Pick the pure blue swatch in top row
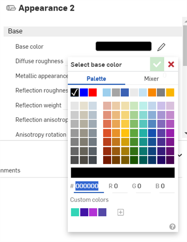The width and height of the screenshot is (187, 242). click(84, 93)
